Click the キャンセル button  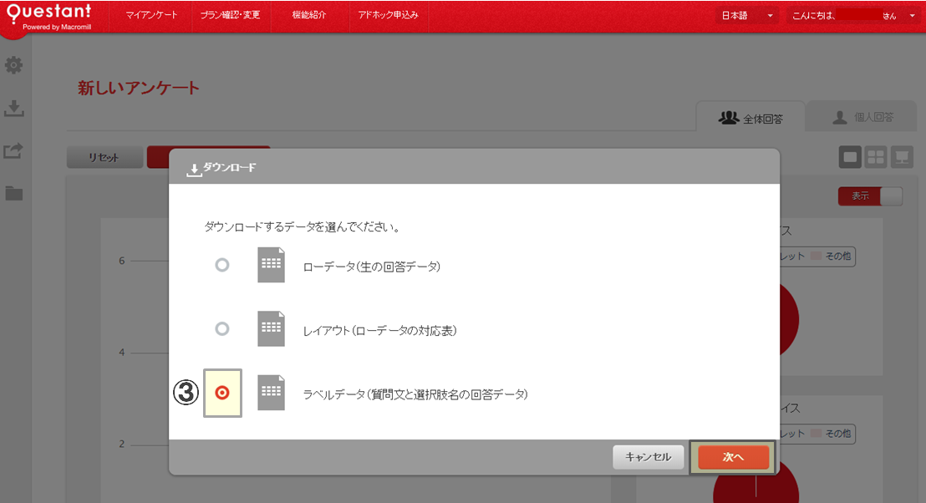[648, 457]
